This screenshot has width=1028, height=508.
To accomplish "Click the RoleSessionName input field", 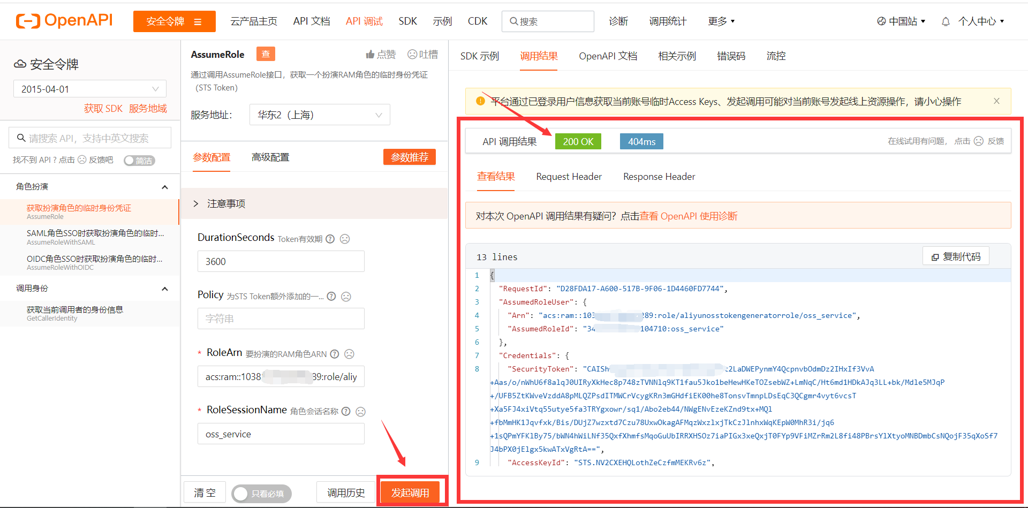I will click(x=281, y=434).
